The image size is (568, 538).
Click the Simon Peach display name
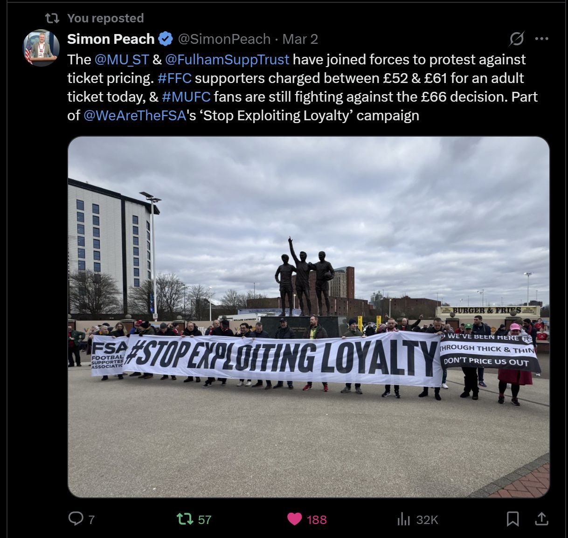tap(111, 39)
